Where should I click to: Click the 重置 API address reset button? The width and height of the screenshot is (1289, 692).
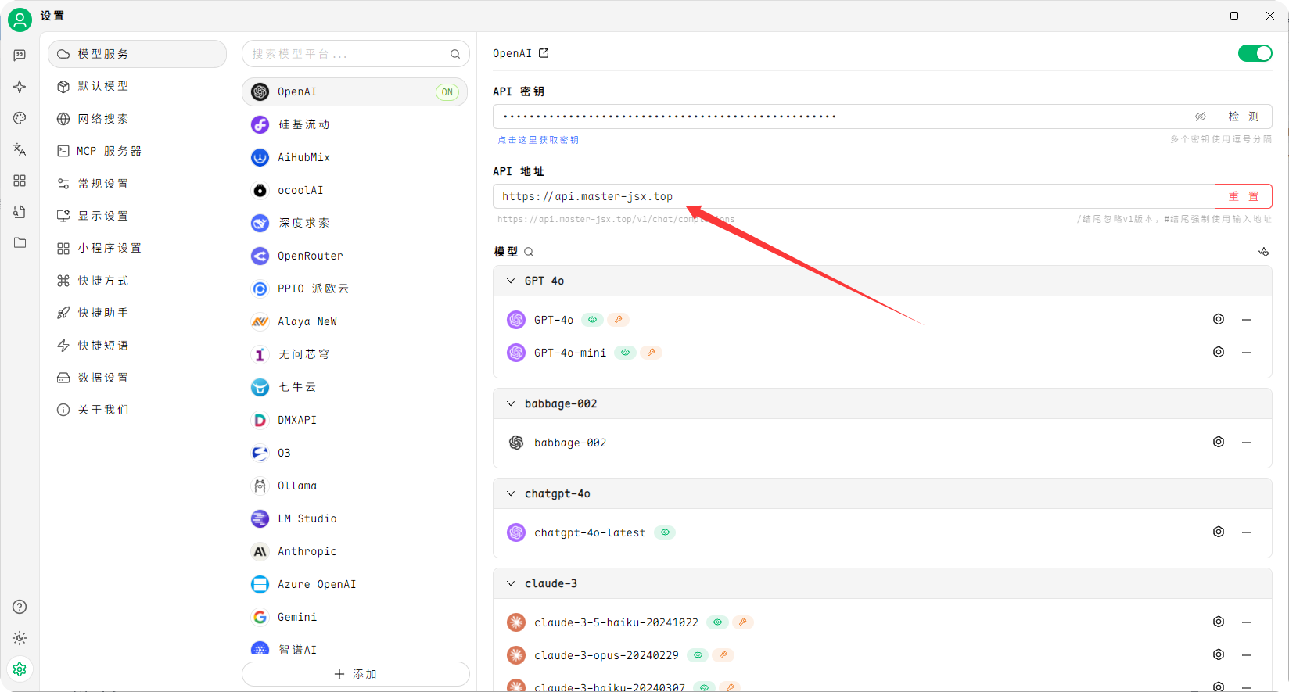point(1244,196)
